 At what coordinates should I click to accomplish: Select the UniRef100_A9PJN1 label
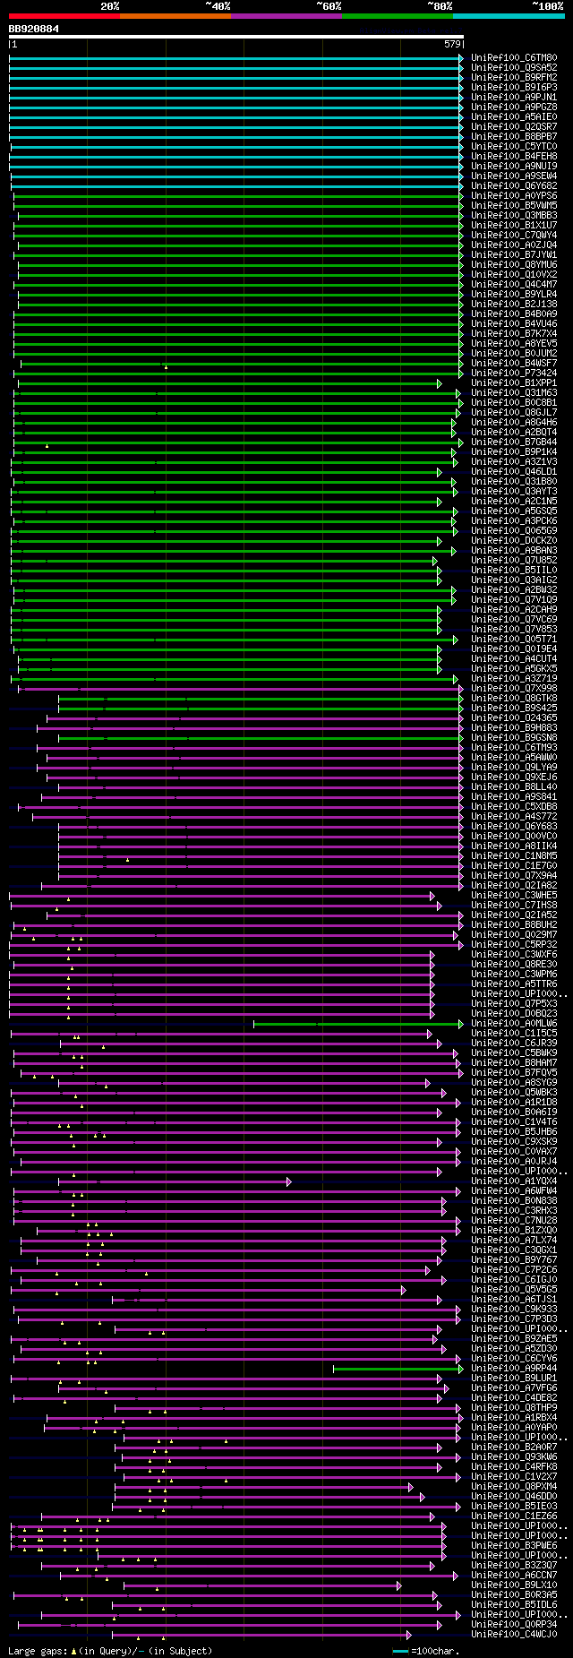tap(514, 98)
